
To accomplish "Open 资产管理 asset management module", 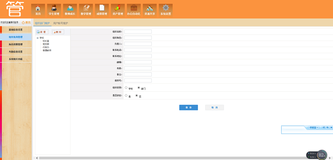I will point(118,10).
